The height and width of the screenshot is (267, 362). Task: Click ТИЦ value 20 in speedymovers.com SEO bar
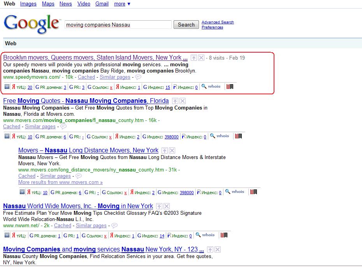point(30,87)
